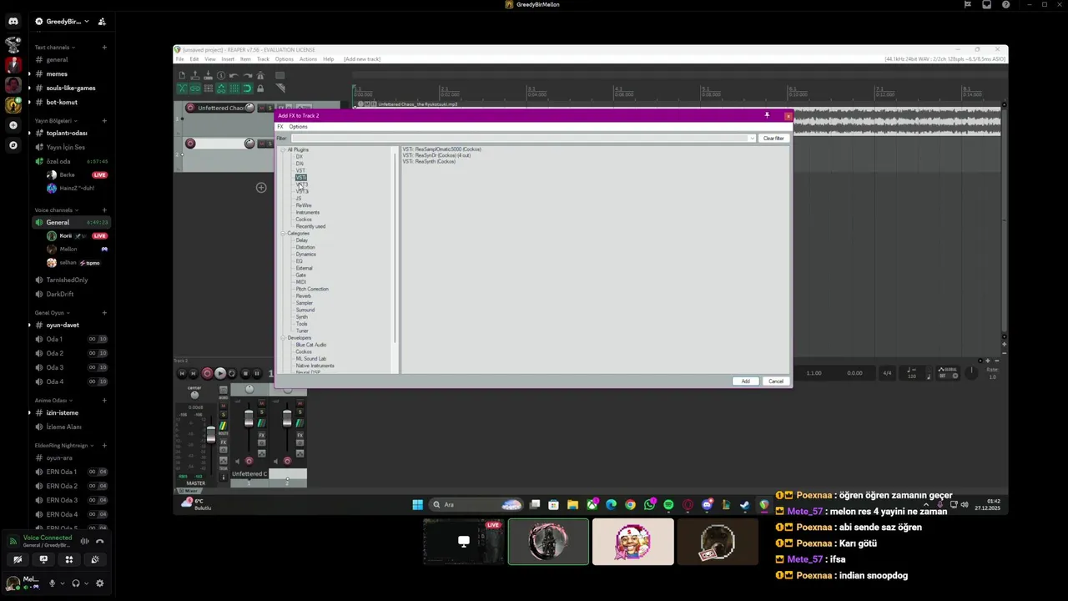Screen dimensions: 1068x601
Task: Toggle the lock padlock icon in REAPER toolbar
Action: pyautogui.click(x=260, y=88)
